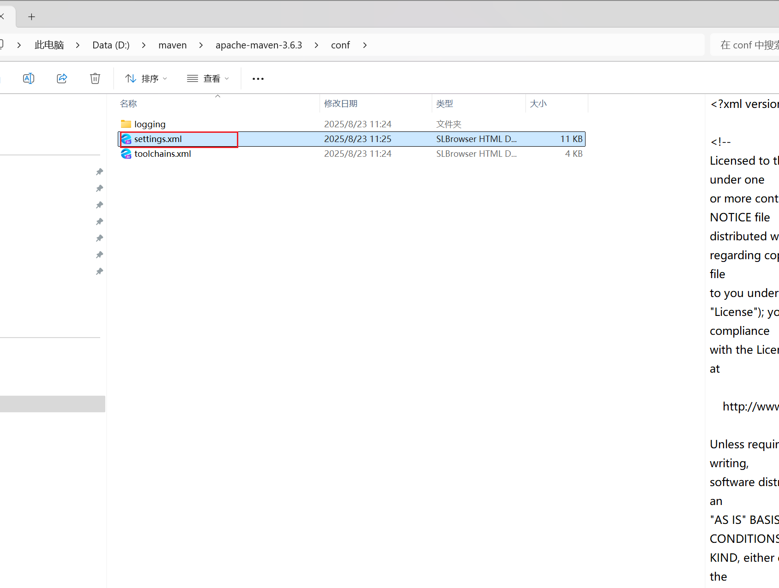
Task: Click the conf breadcrumb segment
Action: point(340,45)
